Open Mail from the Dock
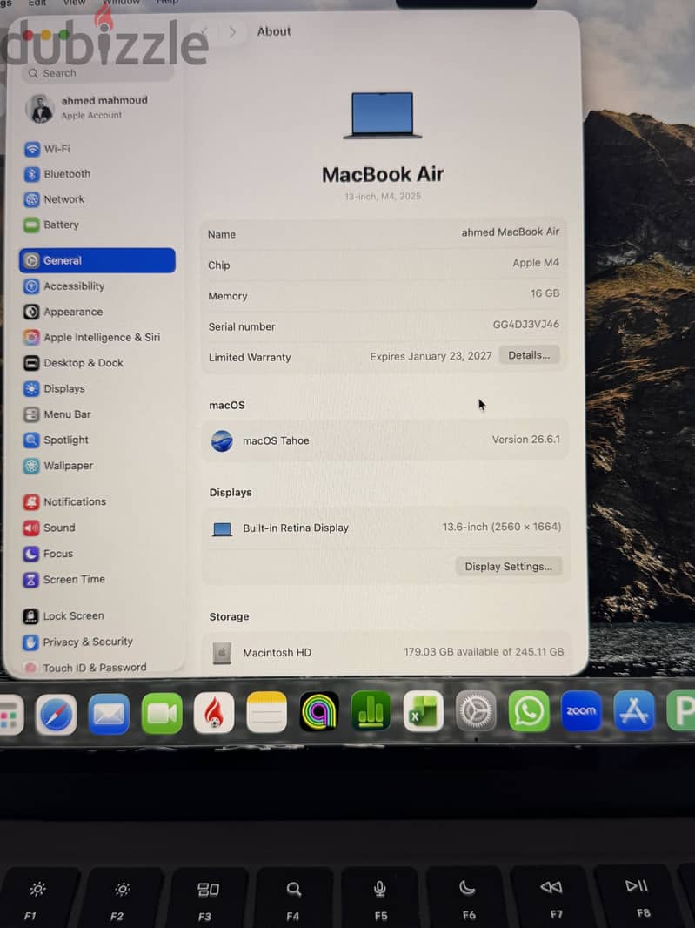The width and height of the screenshot is (695, 928). (x=109, y=714)
